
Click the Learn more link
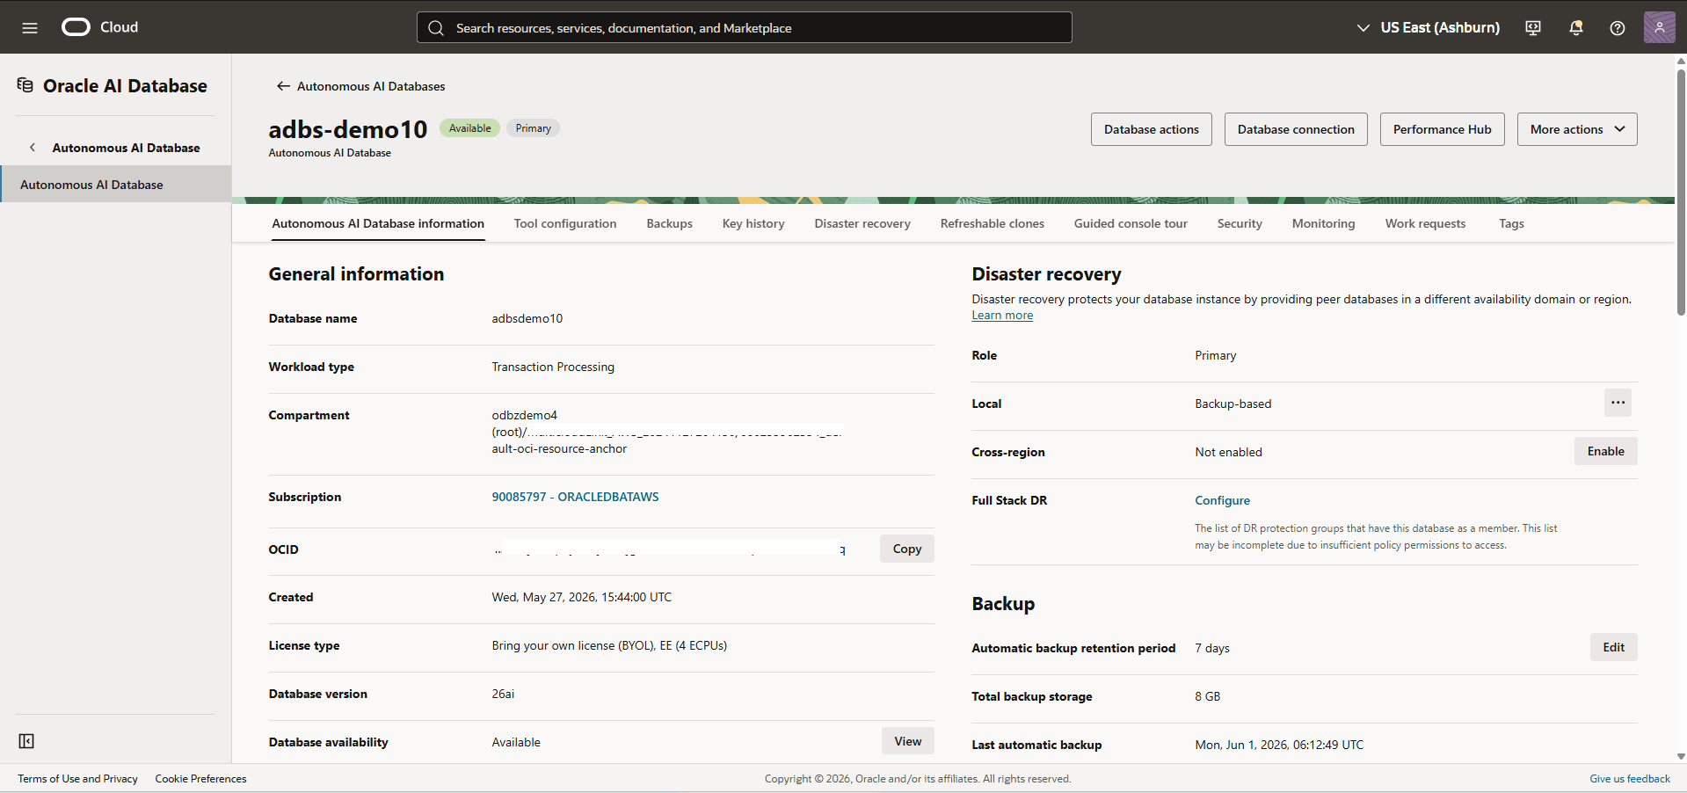1002,316
